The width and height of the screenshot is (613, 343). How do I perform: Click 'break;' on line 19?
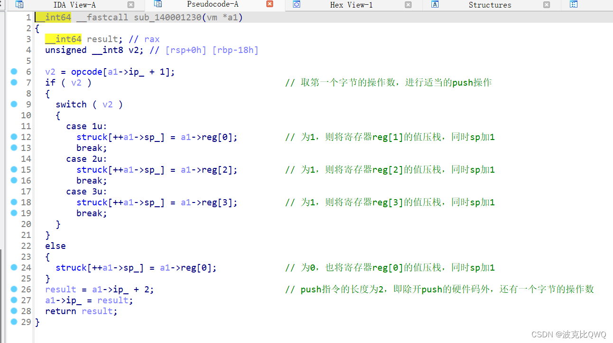tap(92, 213)
